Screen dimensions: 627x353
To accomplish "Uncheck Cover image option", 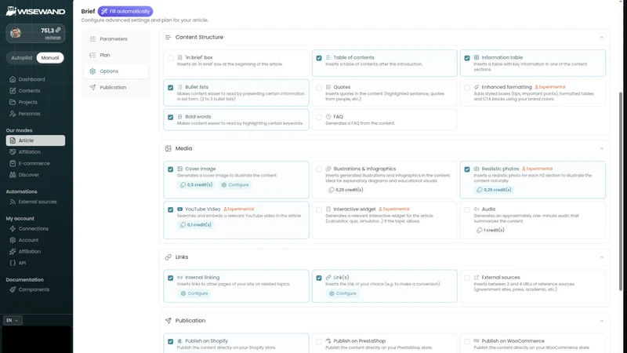I will (171, 169).
